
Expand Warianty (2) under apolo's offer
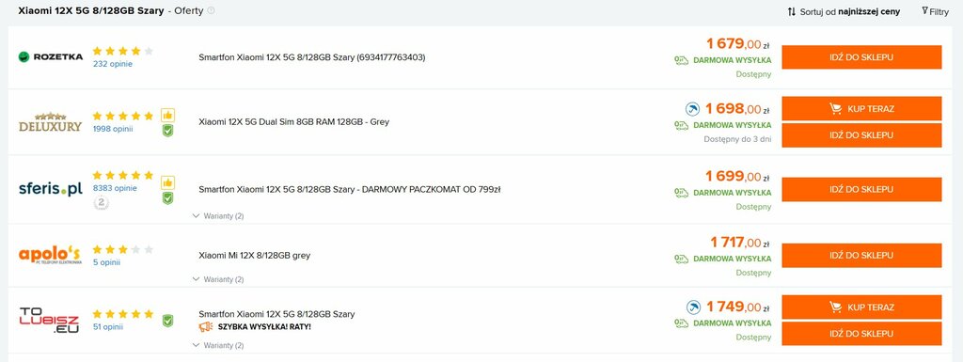tap(218, 279)
